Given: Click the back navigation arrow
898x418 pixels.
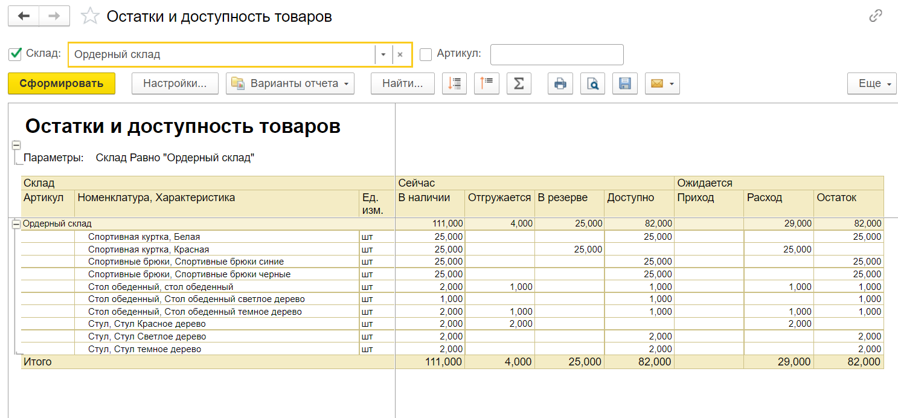Looking at the screenshot, I should (x=24, y=16).
